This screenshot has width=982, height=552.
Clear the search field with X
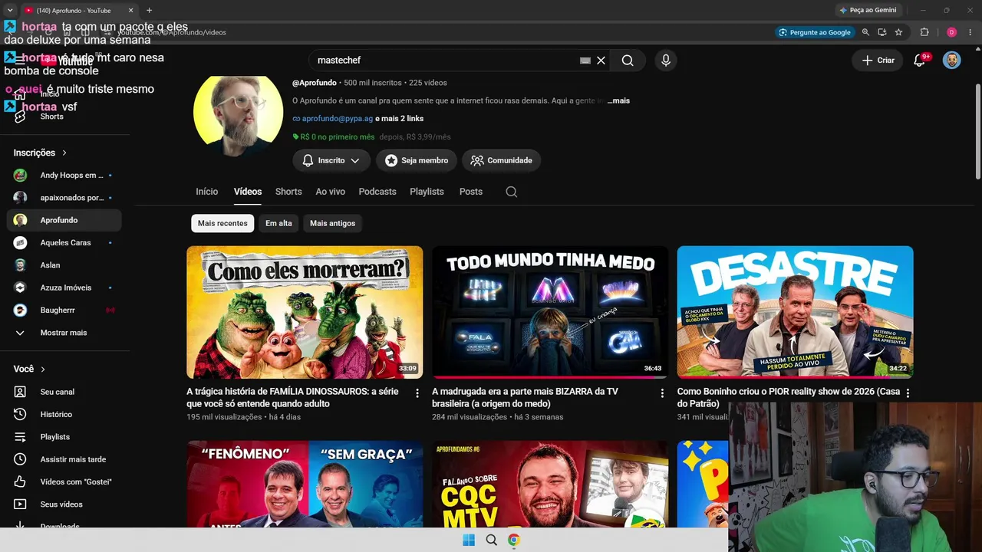point(601,61)
